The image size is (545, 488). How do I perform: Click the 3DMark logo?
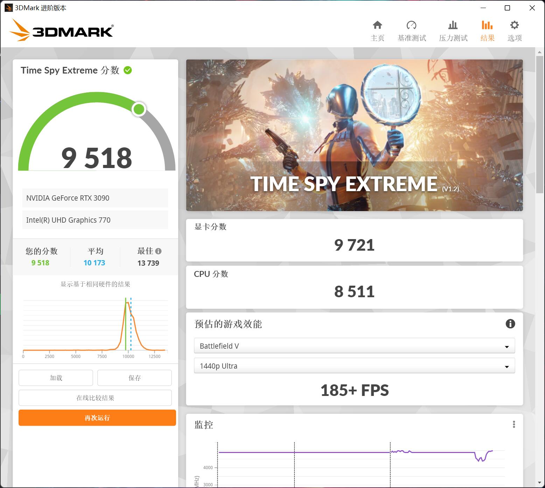point(62,30)
